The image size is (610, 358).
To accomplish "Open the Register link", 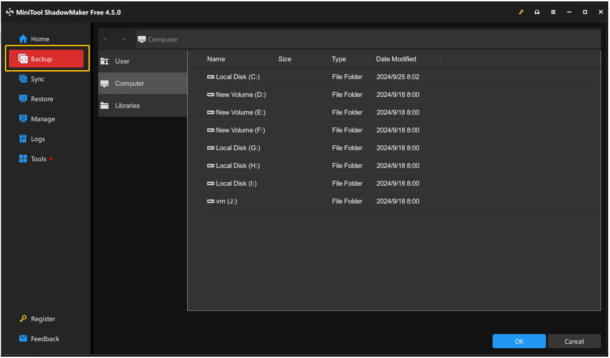I will tap(43, 319).
